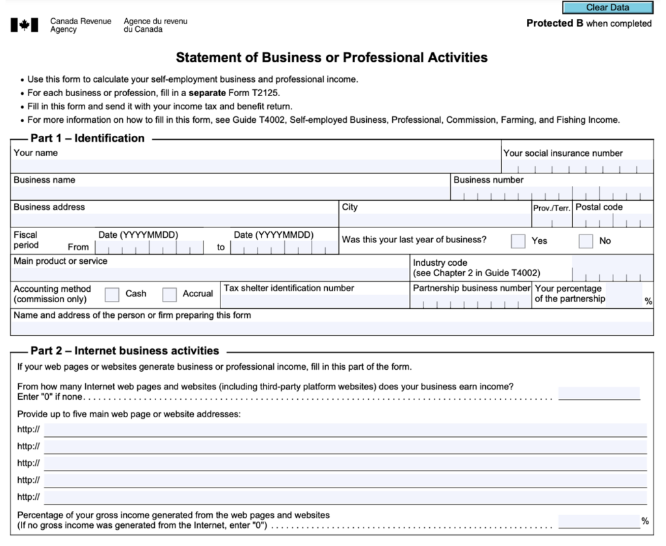Viewport: 666px width, 546px height.
Task: Click the 'Statement of Business or Professional Activities' title
Action: pos(332,58)
